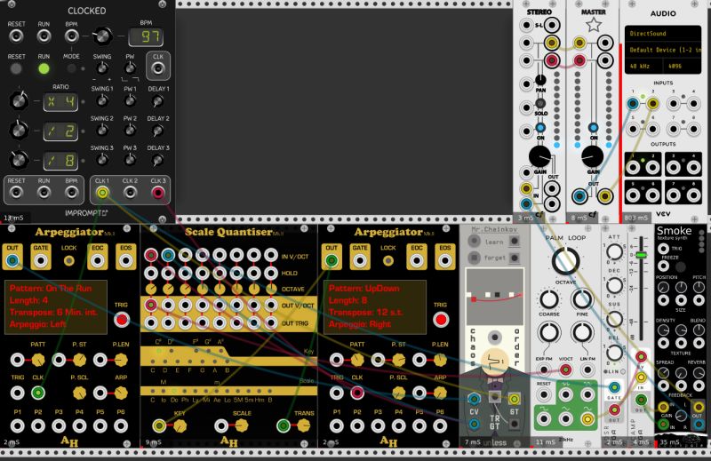Image resolution: width=711 pixels, height=461 pixels.
Task: Click the ratio display showing X 4
Action: point(60,101)
